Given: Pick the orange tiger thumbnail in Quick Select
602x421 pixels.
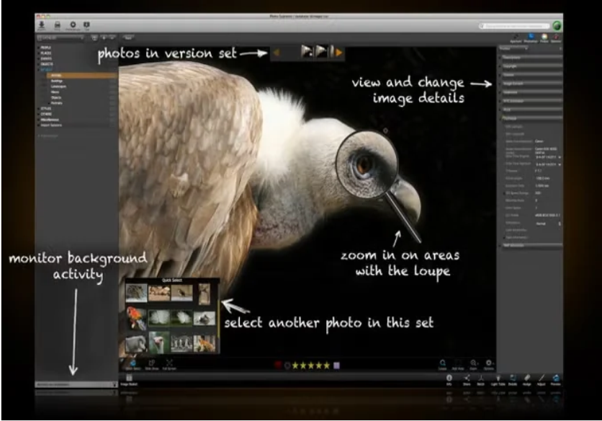Looking at the screenshot, I should [x=205, y=343].
